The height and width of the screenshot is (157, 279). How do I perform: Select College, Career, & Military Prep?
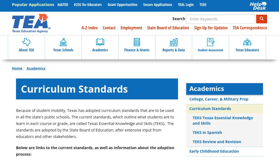219,99
